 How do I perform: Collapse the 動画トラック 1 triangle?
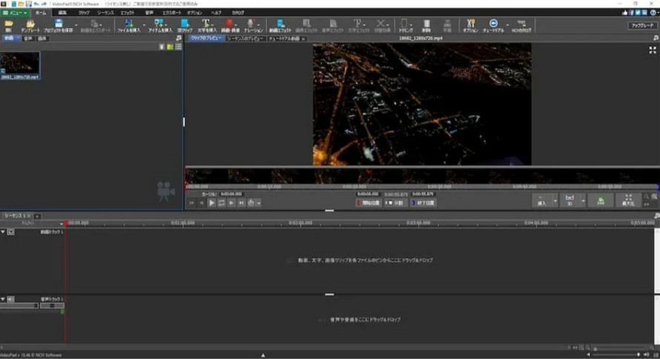coord(3,232)
